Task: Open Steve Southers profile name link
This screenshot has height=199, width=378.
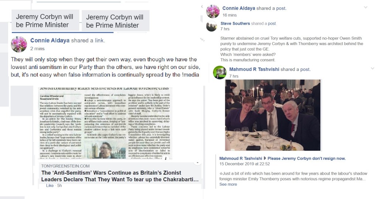Action: pyautogui.click(x=235, y=23)
